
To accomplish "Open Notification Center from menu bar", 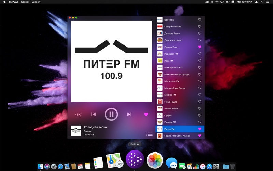I will tap(268, 2).
